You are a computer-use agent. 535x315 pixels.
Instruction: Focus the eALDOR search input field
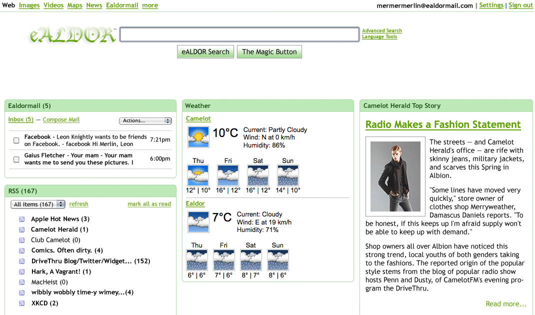click(x=239, y=34)
